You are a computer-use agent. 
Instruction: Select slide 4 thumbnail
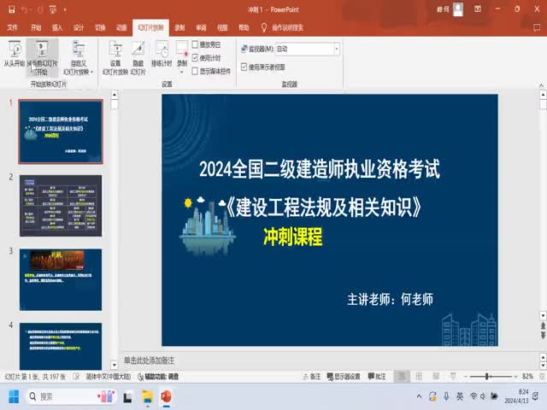click(61, 346)
